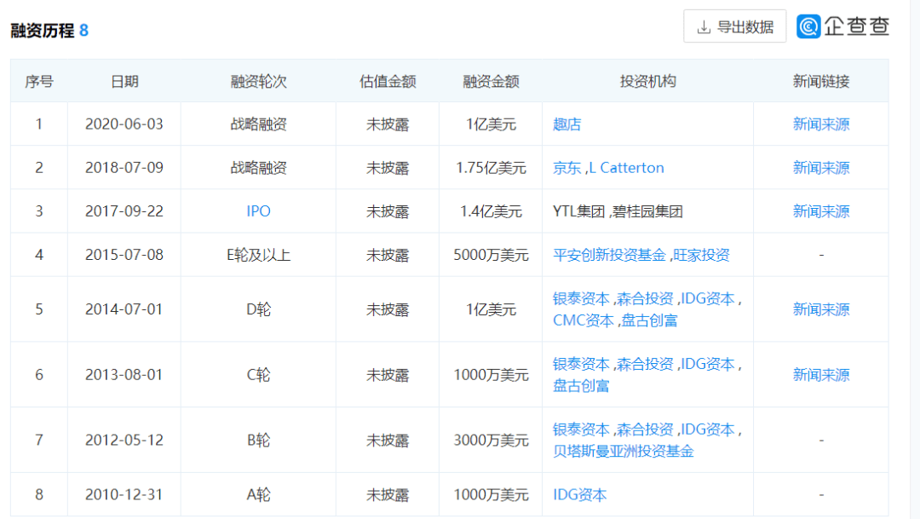This screenshot has height=519, width=920.
Task: Open the 京东 investor link
Action: coord(566,168)
